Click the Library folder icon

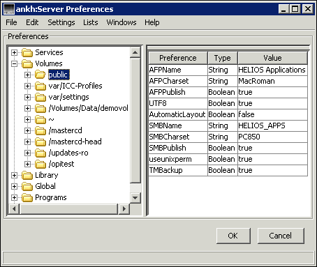pos(27,175)
